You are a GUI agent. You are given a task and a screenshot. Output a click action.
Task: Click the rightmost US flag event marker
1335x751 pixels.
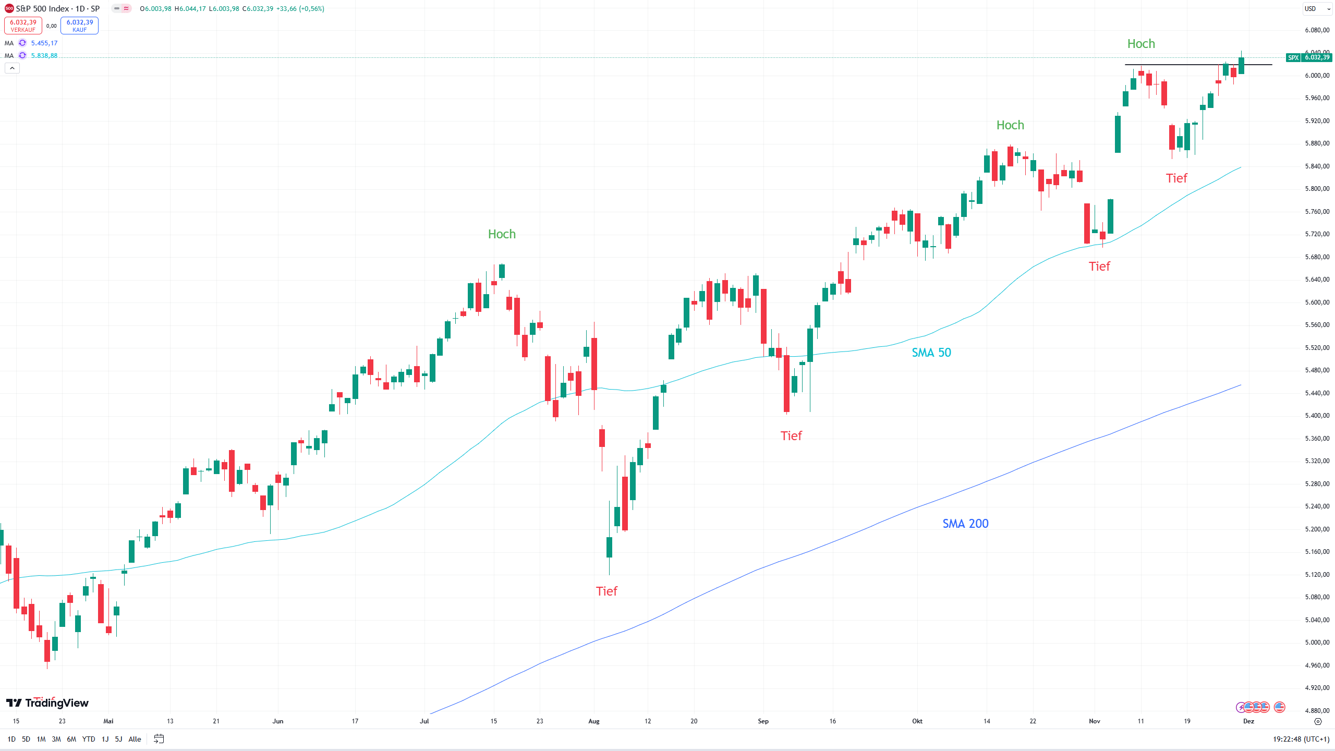(x=1279, y=708)
